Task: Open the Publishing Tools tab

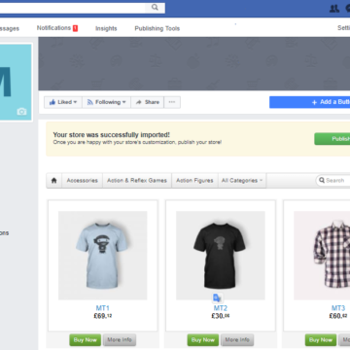Action: (157, 28)
